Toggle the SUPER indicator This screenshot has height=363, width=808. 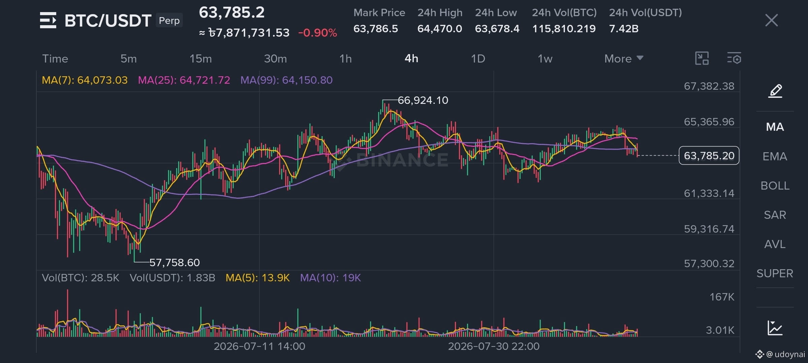click(x=775, y=273)
